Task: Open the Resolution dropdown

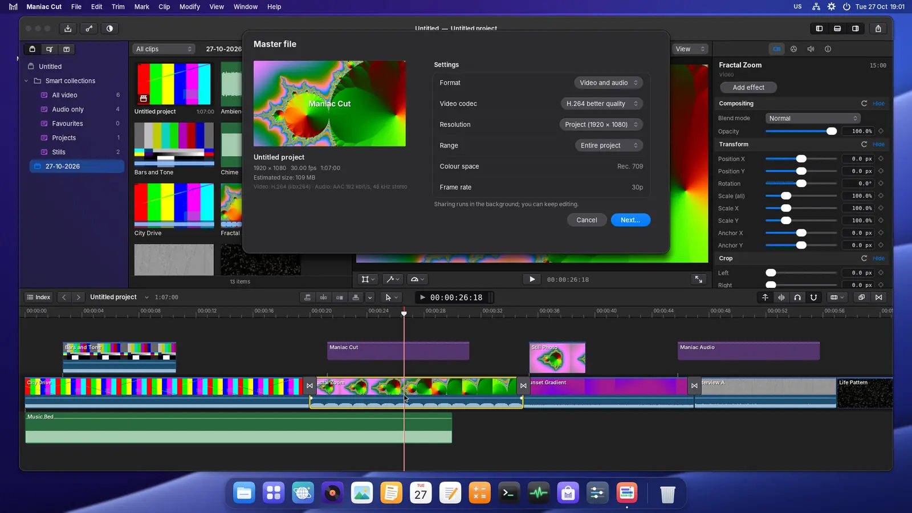Action: (601, 125)
